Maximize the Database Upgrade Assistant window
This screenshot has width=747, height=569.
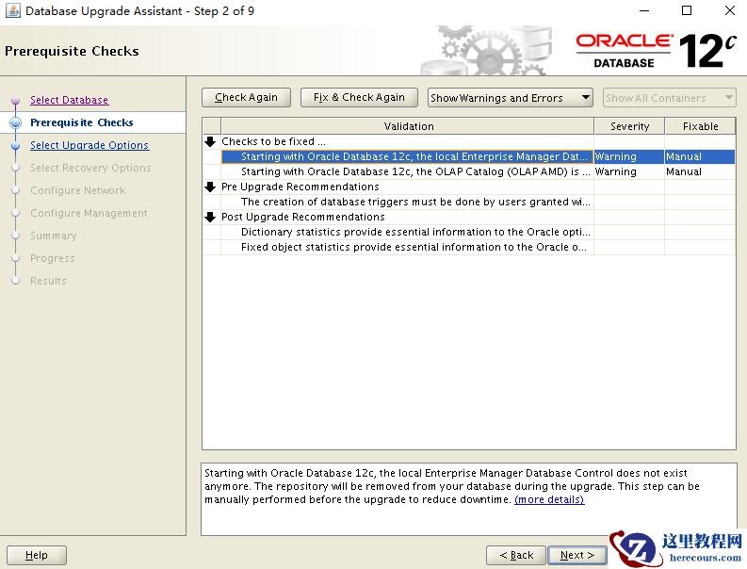[687, 10]
